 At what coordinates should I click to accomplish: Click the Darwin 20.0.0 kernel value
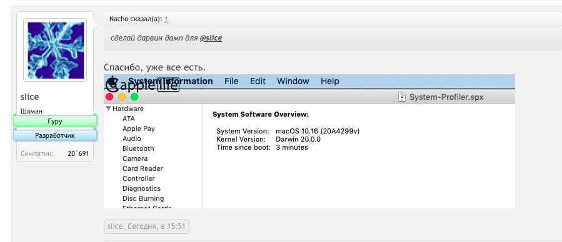pos(298,139)
